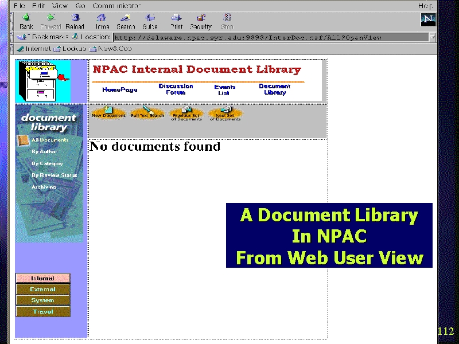The image size is (459, 344).
Task: Open the Communicator menu
Action: [116, 6]
